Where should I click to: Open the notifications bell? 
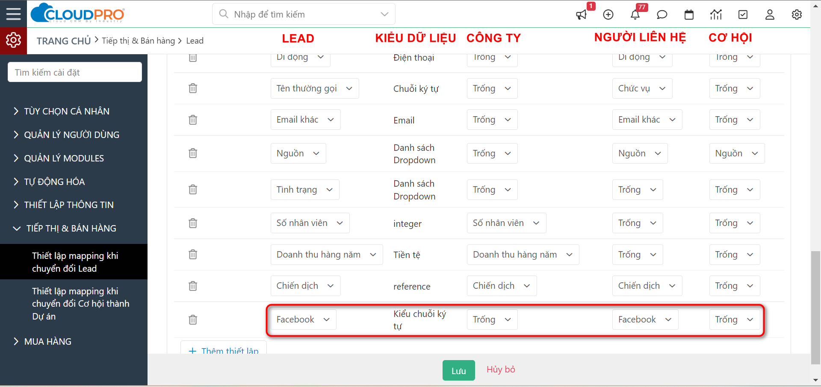[x=635, y=15]
